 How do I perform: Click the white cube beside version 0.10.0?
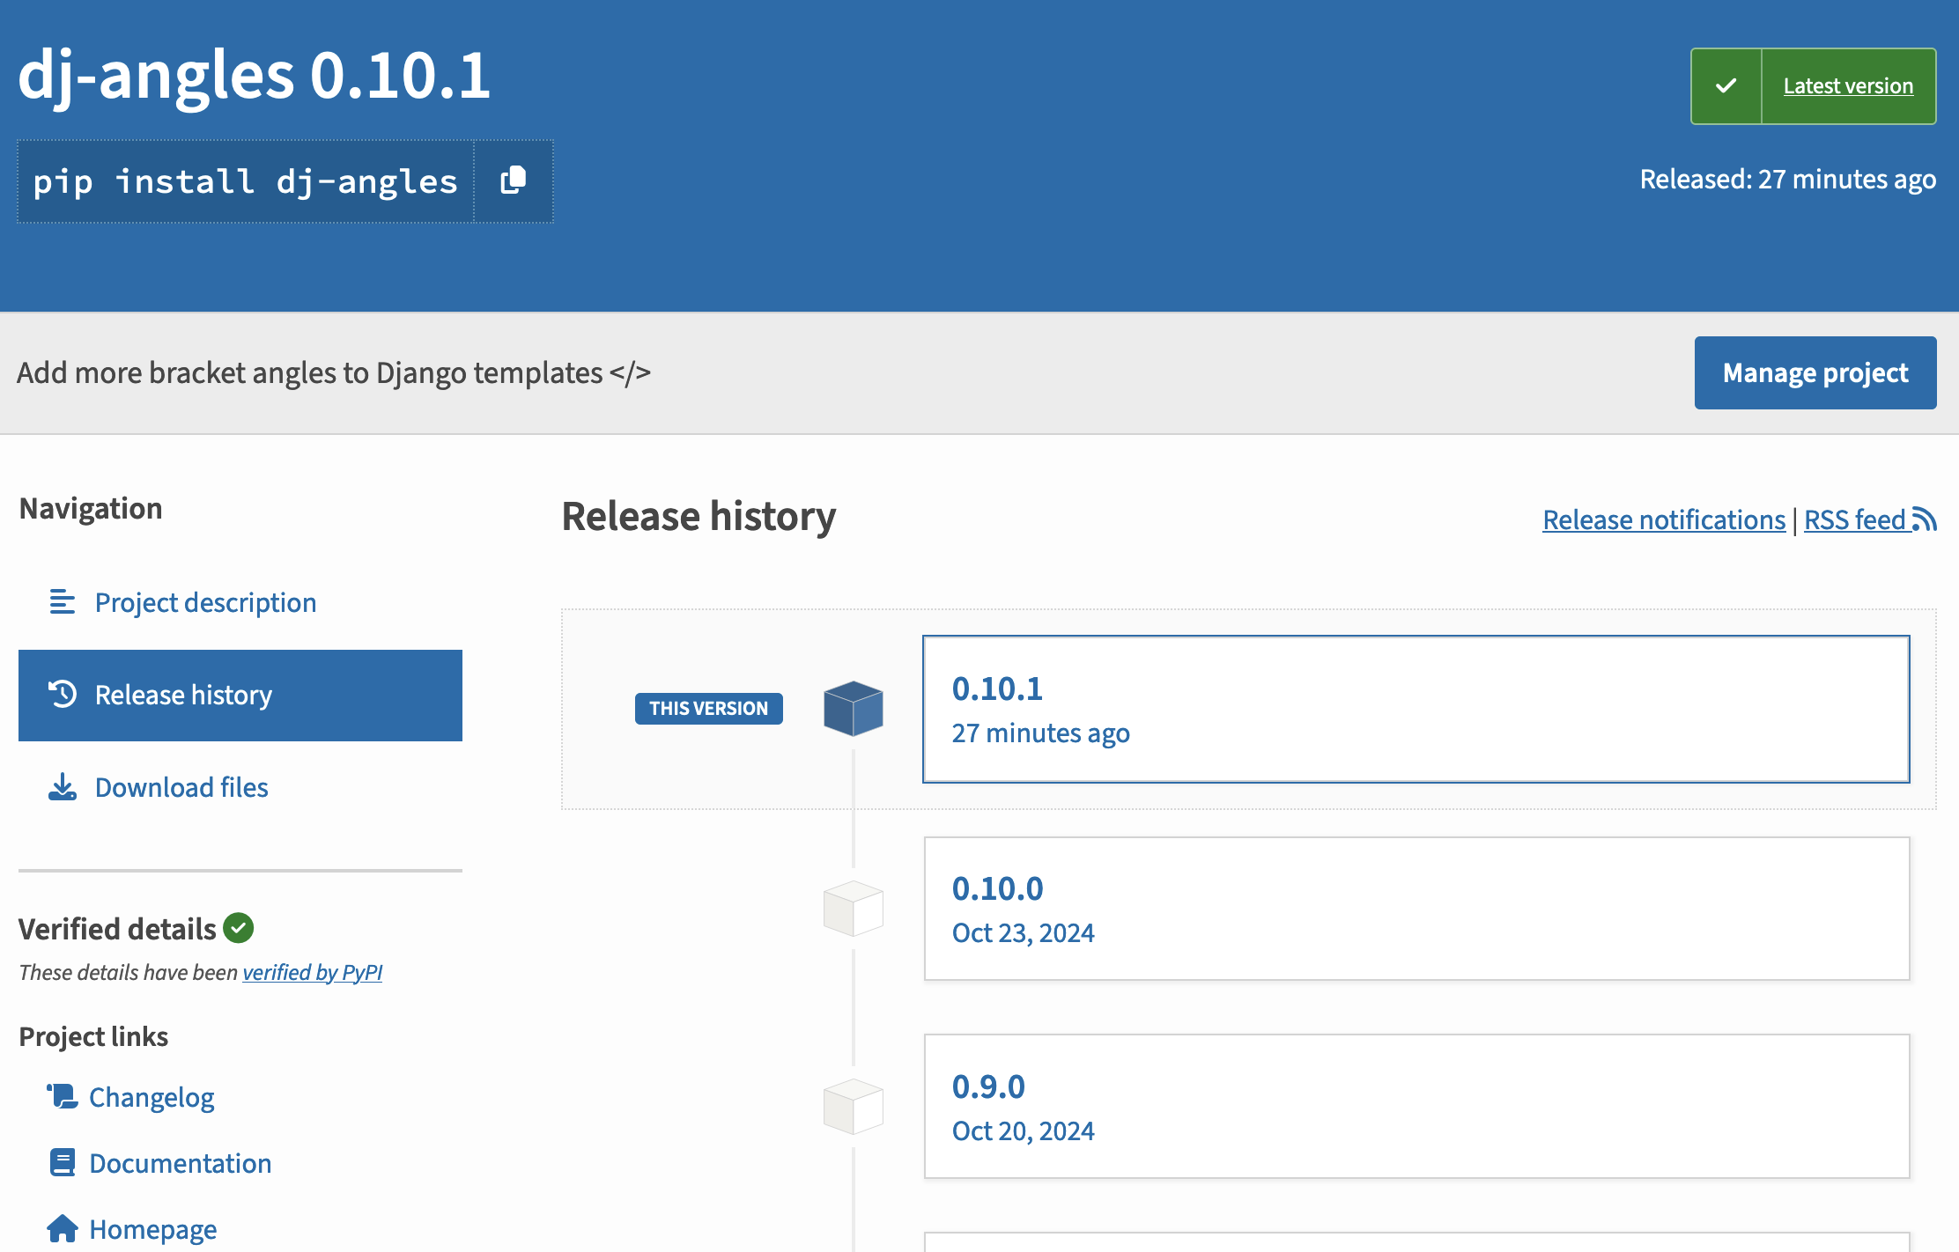[x=853, y=908]
